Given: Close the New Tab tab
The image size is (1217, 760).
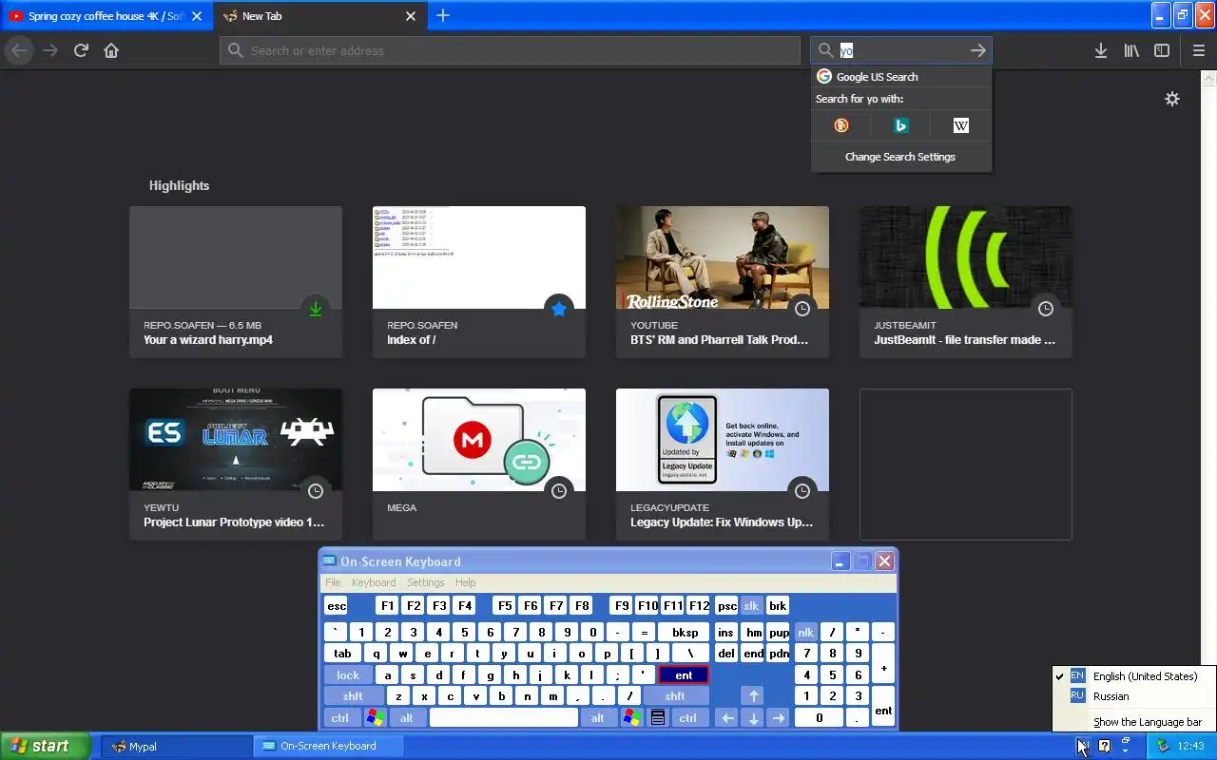Looking at the screenshot, I should pos(411,16).
